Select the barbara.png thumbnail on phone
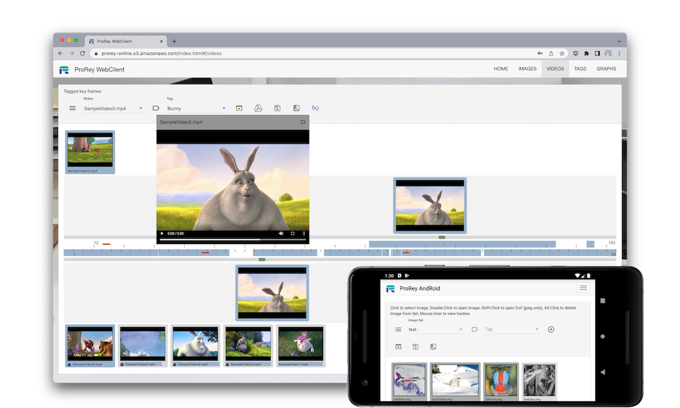The width and height of the screenshot is (680, 408). click(539, 381)
